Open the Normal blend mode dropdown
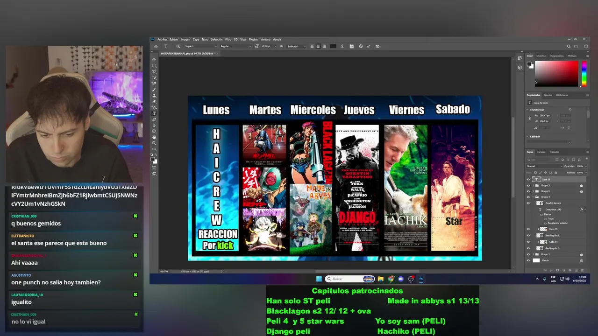598x336 pixels. [545, 166]
